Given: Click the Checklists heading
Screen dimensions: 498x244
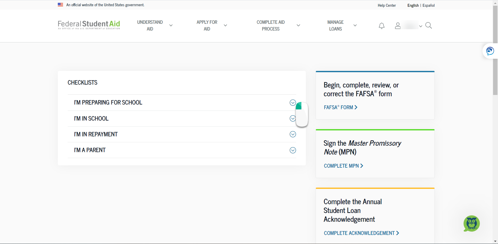Looking at the screenshot, I should coord(82,83).
